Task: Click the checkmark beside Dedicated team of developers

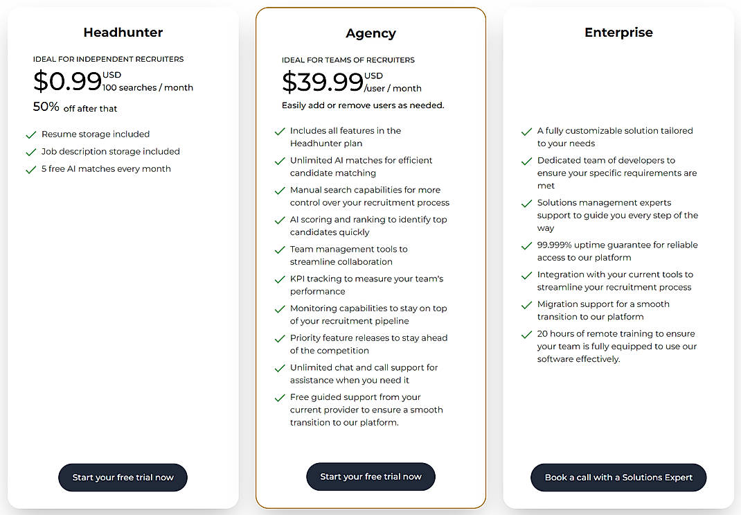Action: point(527,160)
